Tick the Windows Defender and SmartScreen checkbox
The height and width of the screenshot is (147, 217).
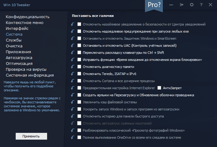pos(79,38)
